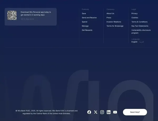Open the Instagram social icon
158x121 pixels.
pos(102,112)
